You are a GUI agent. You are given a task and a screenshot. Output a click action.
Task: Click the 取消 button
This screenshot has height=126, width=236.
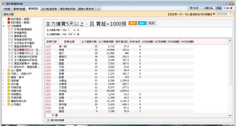(151, 23)
